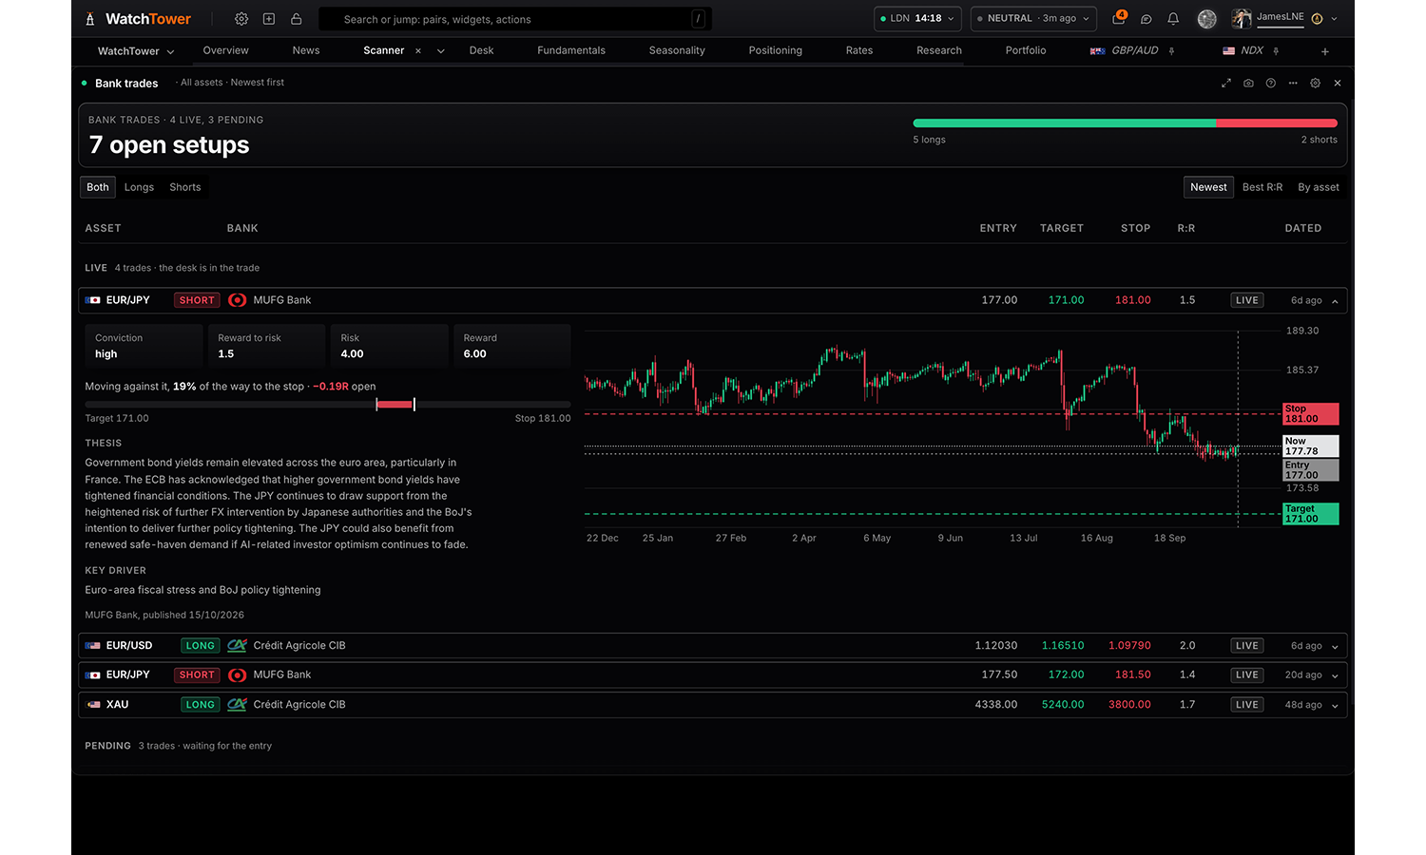The height and width of the screenshot is (855, 1426).
Task: Click the add widget plus-square icon
Action: 269,19
